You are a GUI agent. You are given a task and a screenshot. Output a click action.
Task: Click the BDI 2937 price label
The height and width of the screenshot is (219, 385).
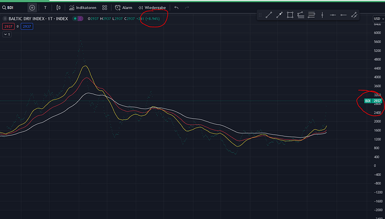point(373,101)
